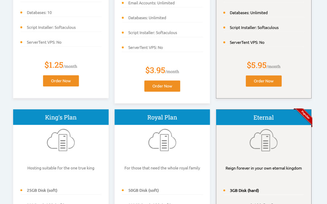Click 'Hosting suitable for the one true king' text
Image resolution: width=327 pixels, height=204 pixels.
(61, 168)
